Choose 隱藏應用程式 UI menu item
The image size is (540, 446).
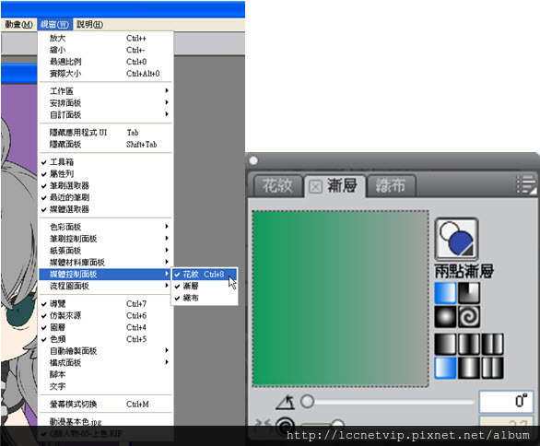point(105,133)
